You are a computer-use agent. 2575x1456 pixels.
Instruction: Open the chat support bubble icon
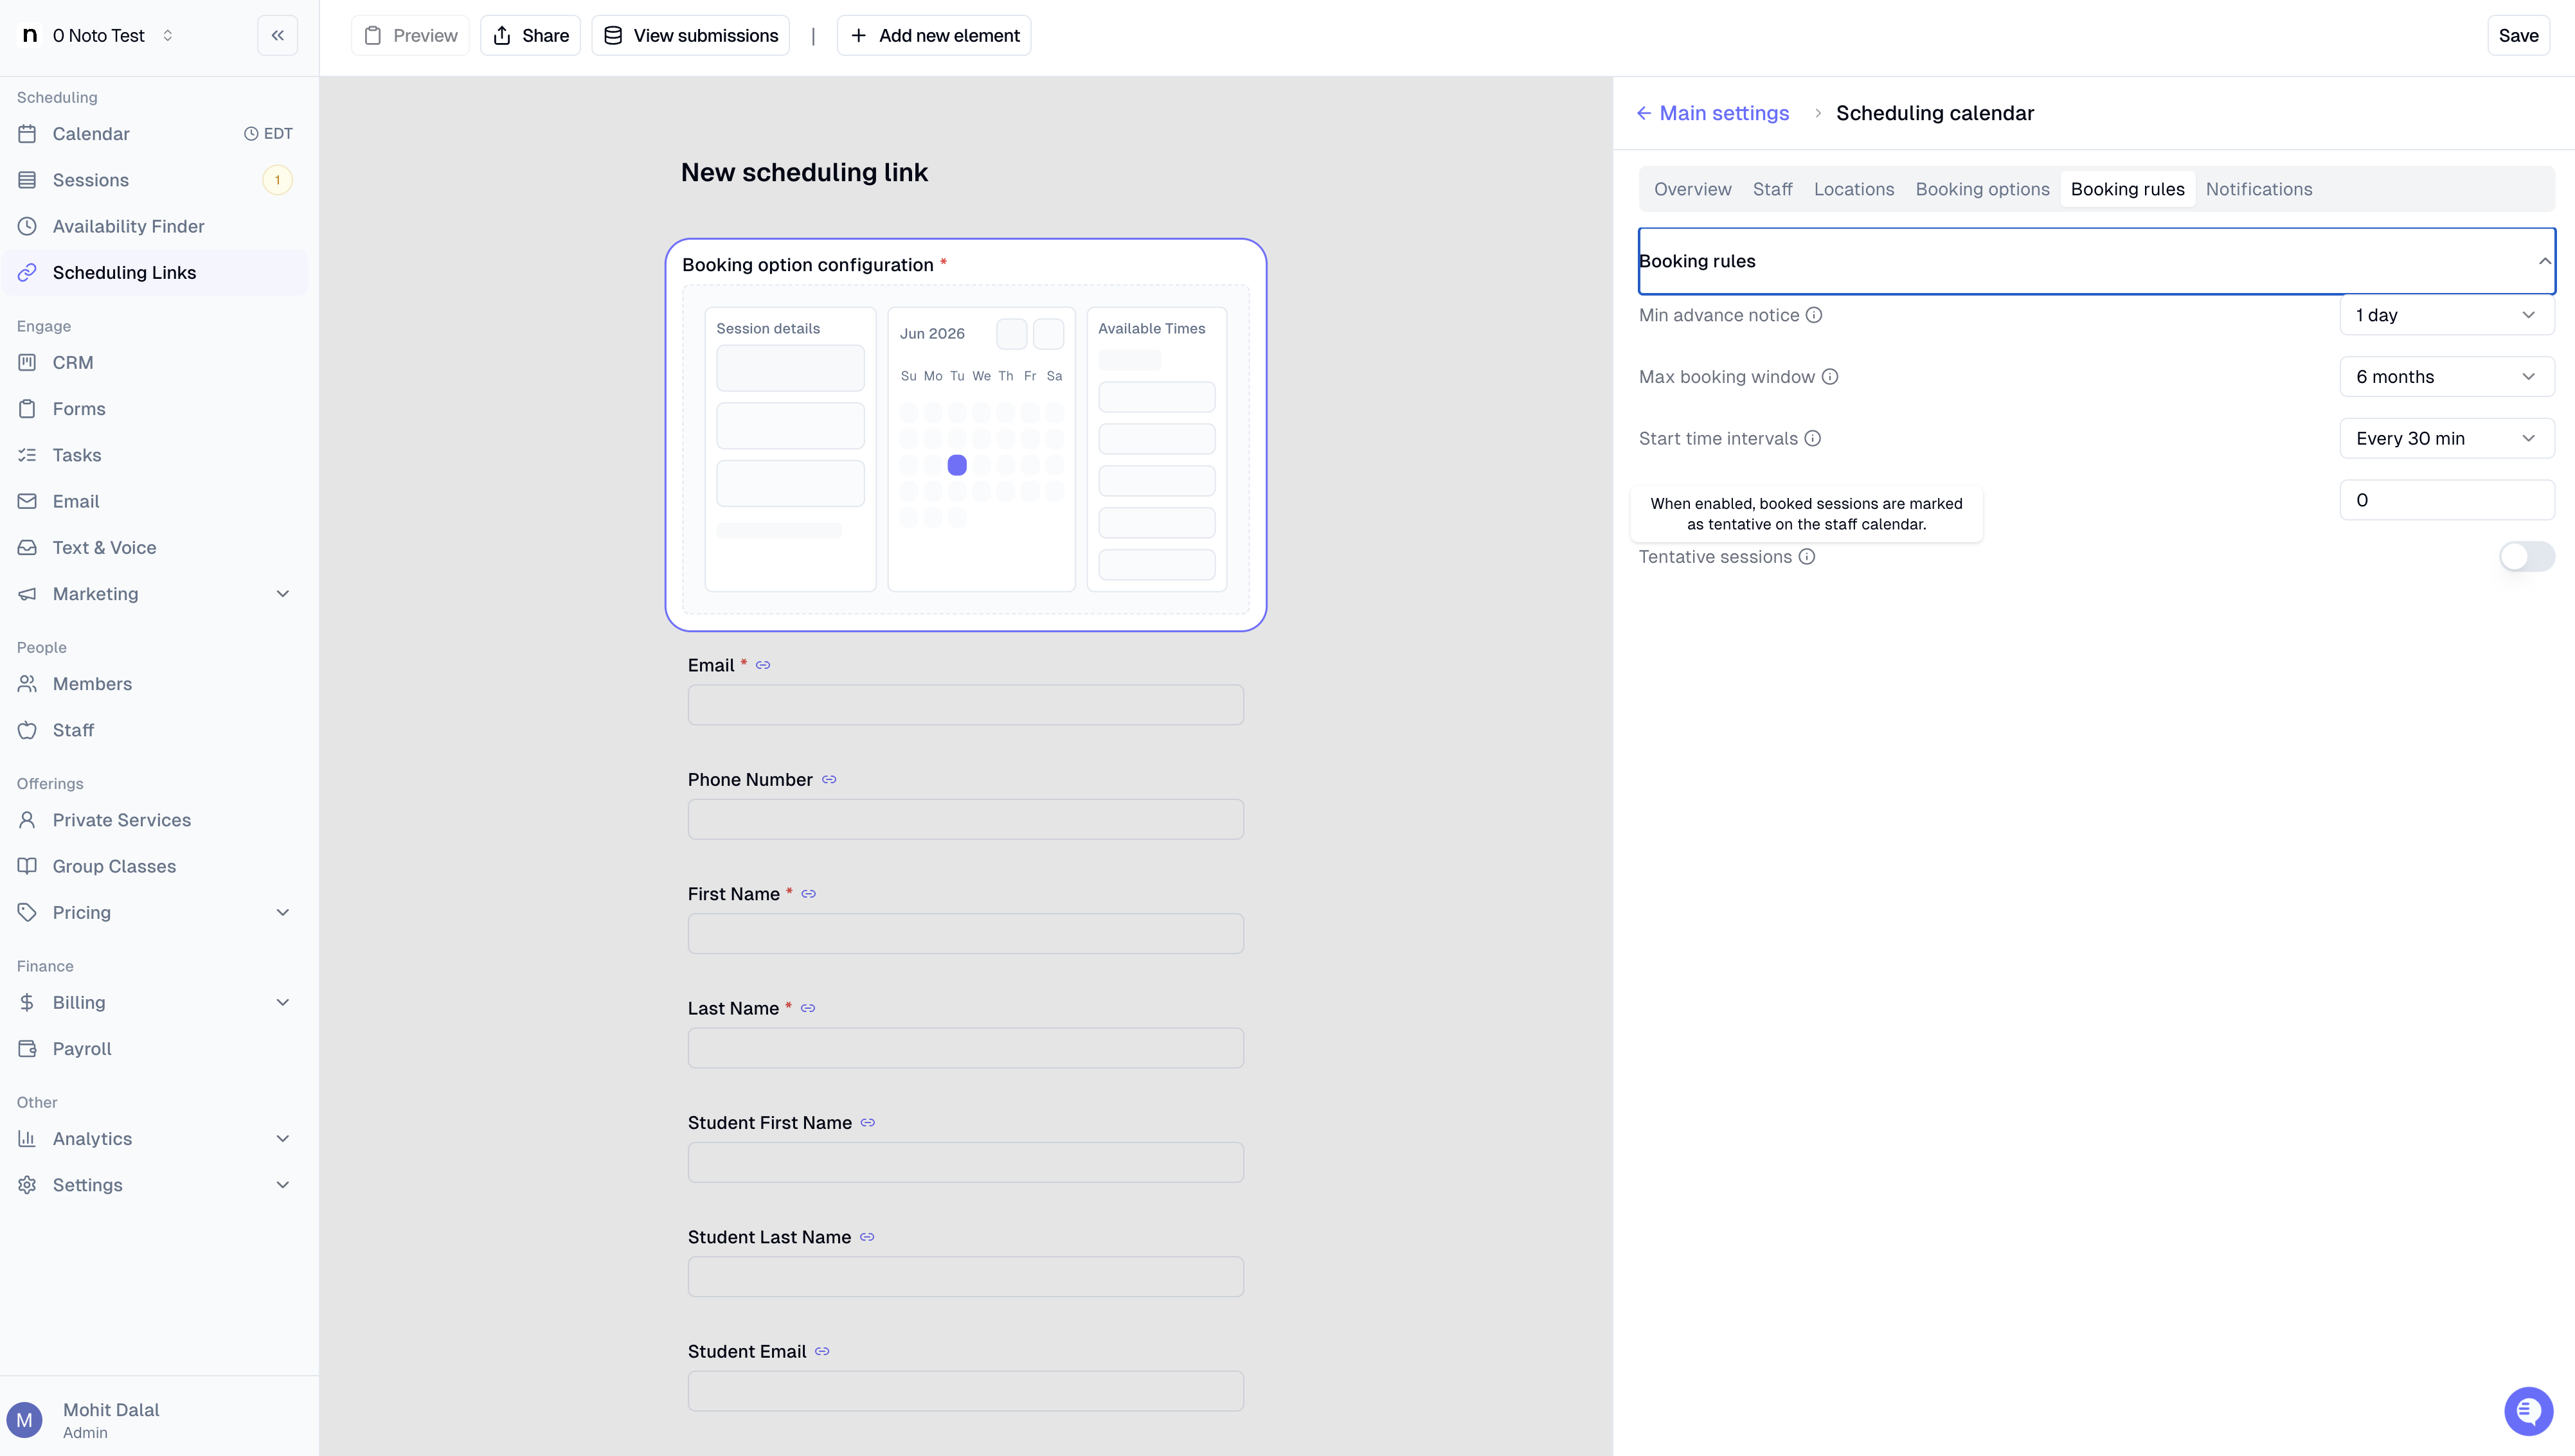[x=2528, y=1411]
